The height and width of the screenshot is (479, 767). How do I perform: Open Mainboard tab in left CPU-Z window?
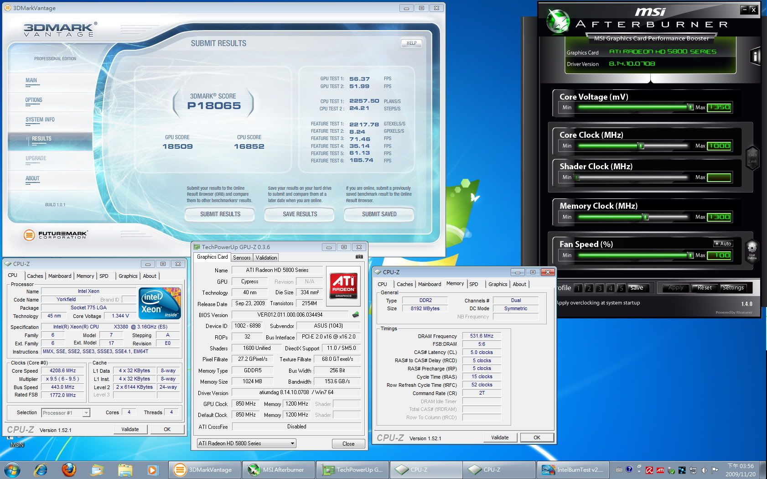pyautogui.click(x=60, y=276)
